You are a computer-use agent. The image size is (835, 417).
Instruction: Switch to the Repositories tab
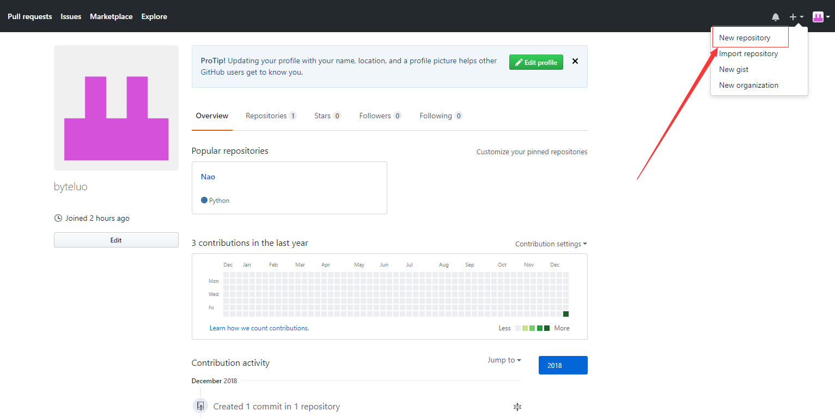[x=271, y=116]
